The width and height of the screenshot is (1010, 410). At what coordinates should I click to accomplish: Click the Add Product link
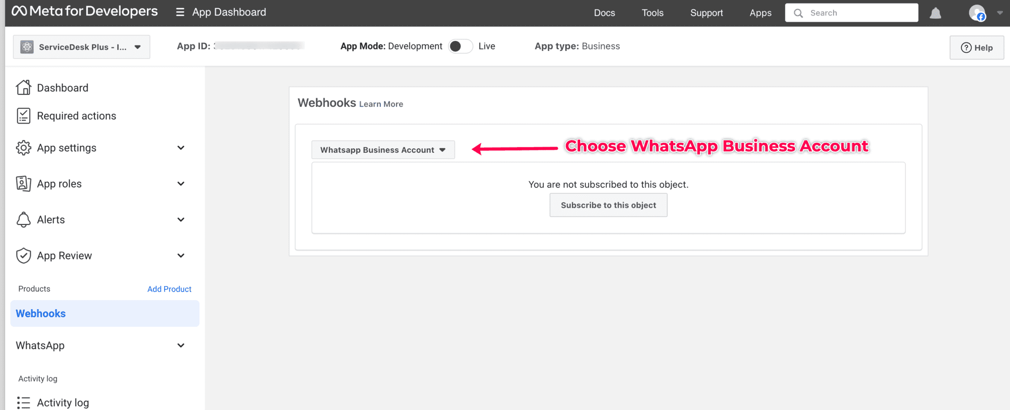point(169,289)
